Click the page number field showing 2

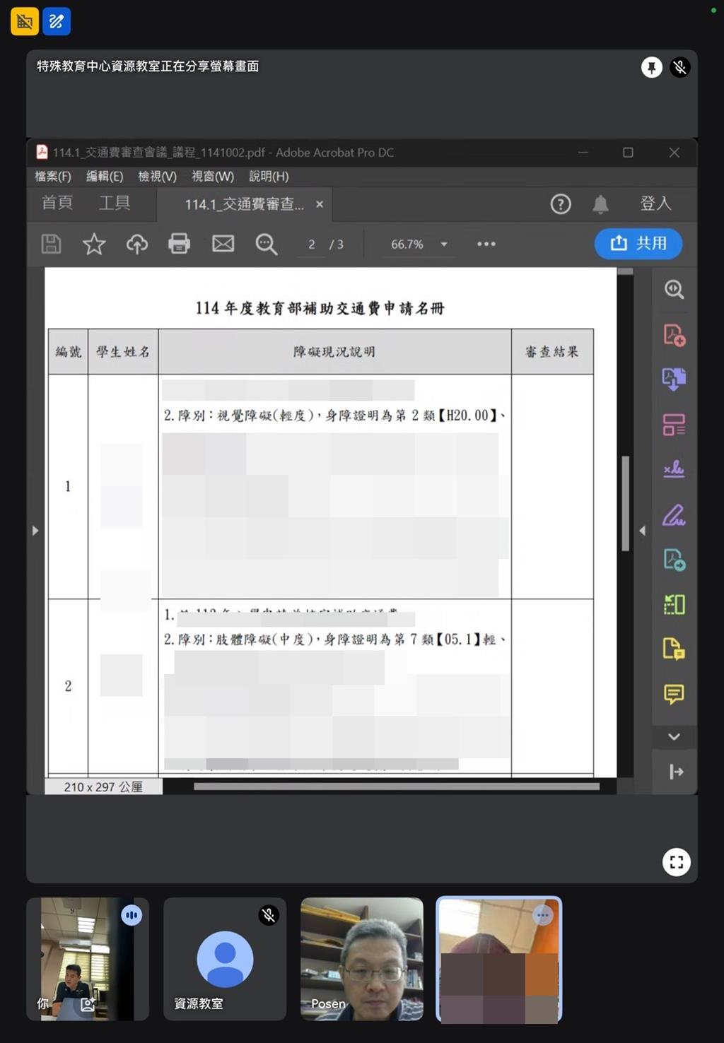[312, 244]
